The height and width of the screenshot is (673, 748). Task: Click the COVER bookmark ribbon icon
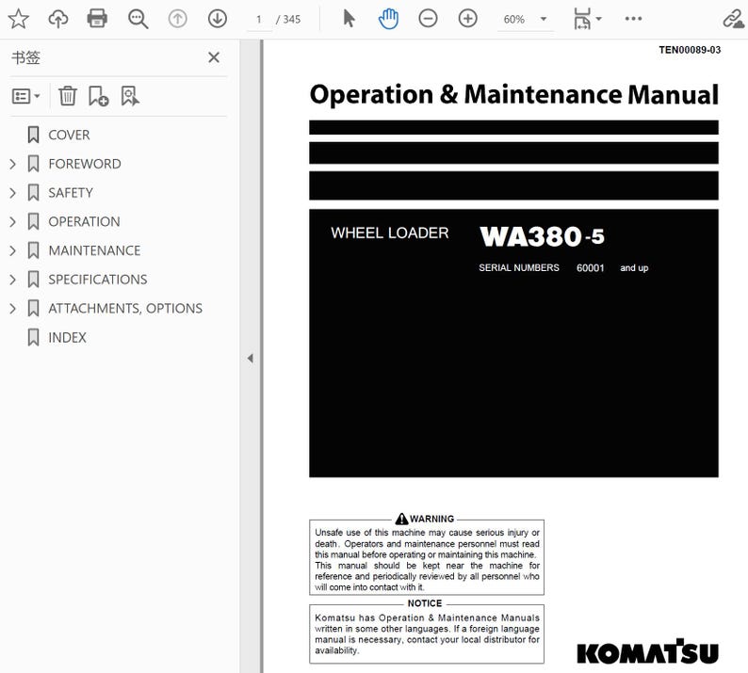pos(33,135)
